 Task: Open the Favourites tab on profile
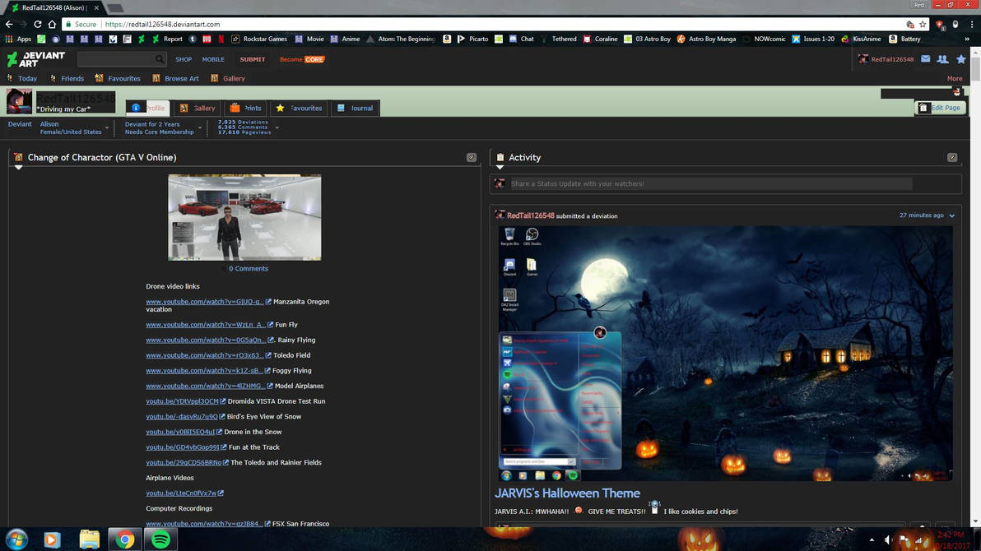pos(299,108)
